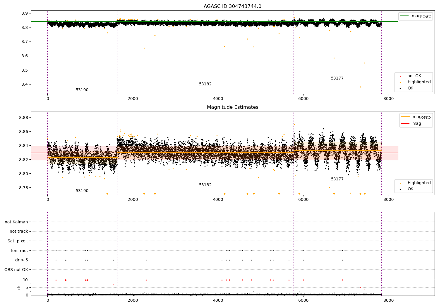
Task: Click the 8.4 y-axis tick in the top plot
Action: pos(25,84)
